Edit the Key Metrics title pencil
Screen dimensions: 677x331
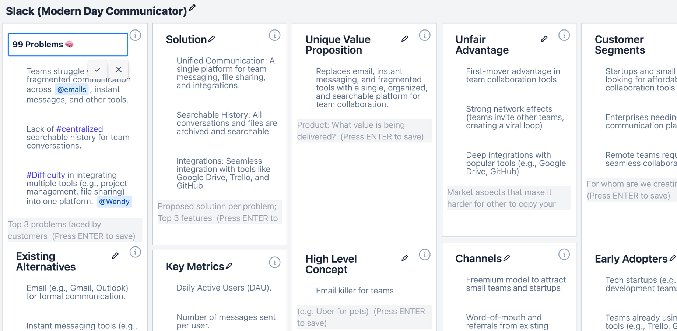point(229,266)
